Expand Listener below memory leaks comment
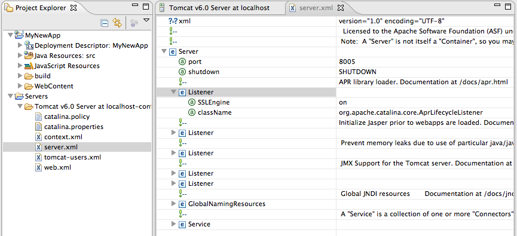Screen dimensions: 517x236 point(174,153)
